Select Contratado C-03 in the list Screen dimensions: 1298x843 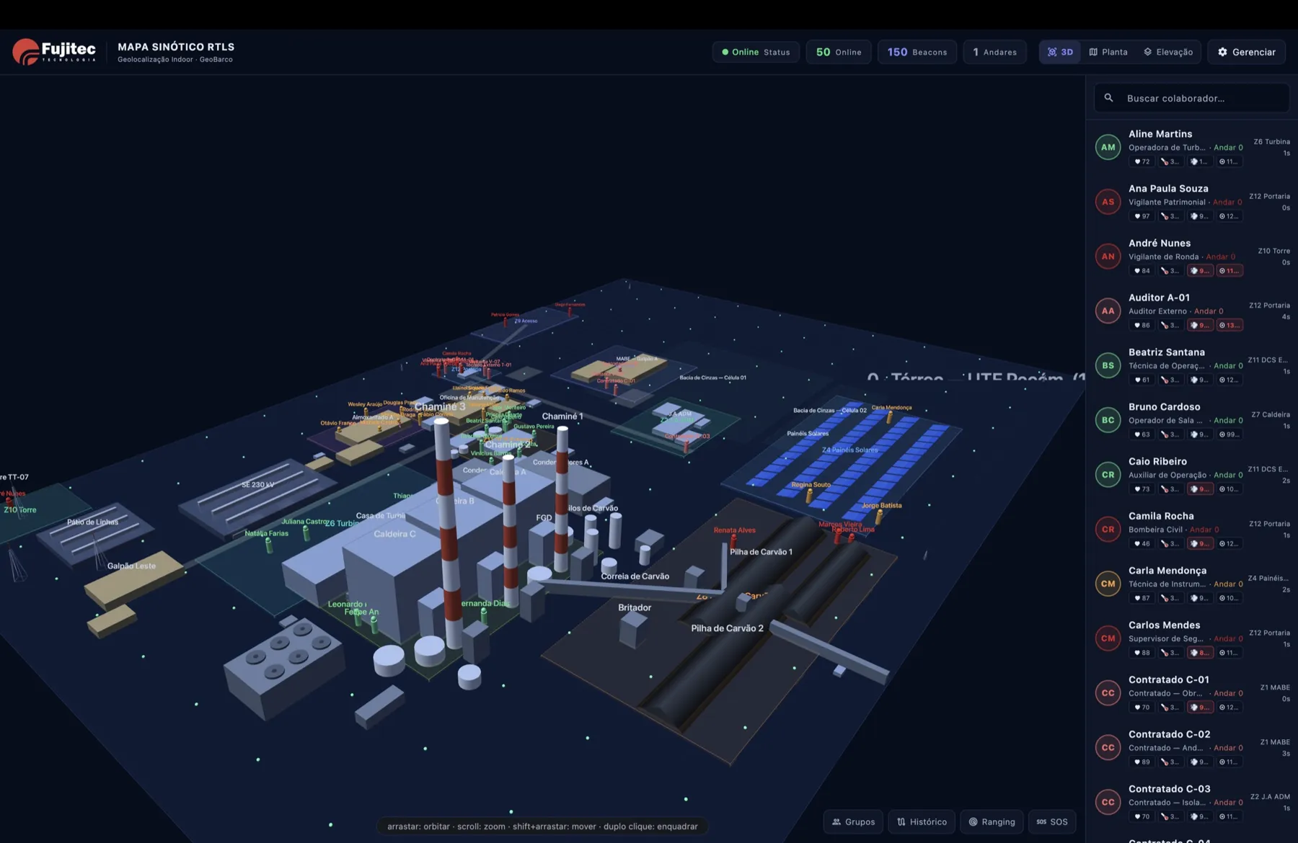pyautogui.click(x=1192, y=803)
